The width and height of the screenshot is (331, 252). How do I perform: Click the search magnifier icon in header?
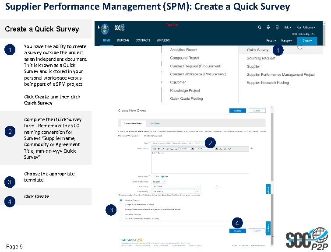click(260, 28)
